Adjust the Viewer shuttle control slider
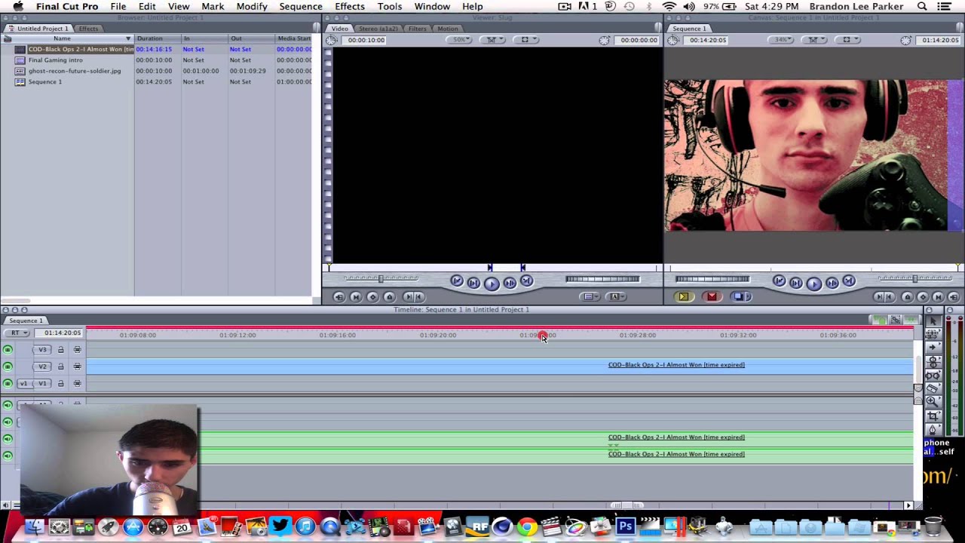This screenshot has width=965, height=543. [x=381, y=279]
